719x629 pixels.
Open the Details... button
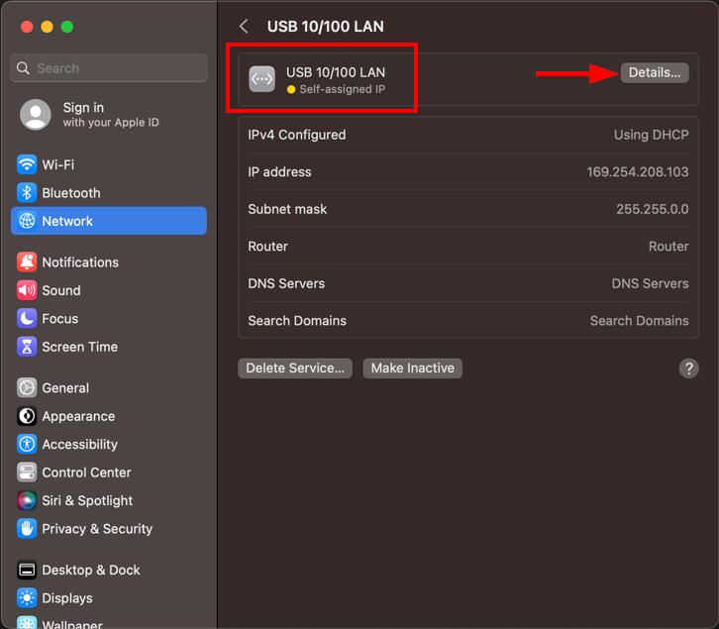click(x=655, y=72)
